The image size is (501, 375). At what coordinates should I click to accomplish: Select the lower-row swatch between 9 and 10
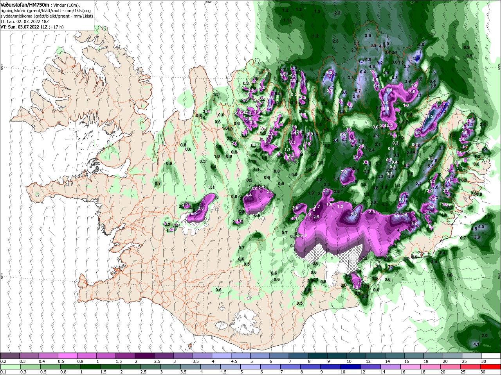pos(330,367)
